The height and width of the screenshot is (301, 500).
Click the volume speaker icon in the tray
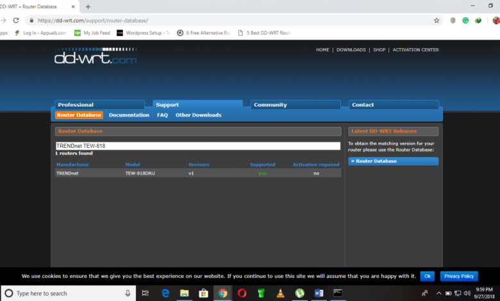tap(467, 293)
